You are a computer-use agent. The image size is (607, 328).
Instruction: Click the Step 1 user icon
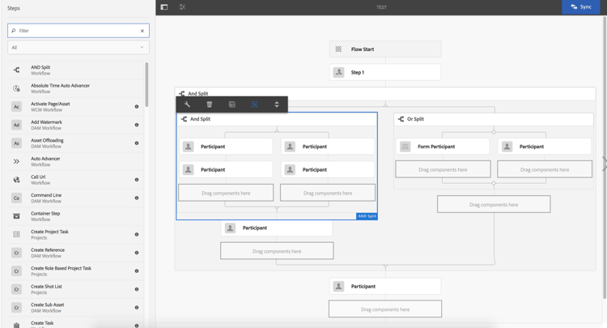click(x=339, y=72)
